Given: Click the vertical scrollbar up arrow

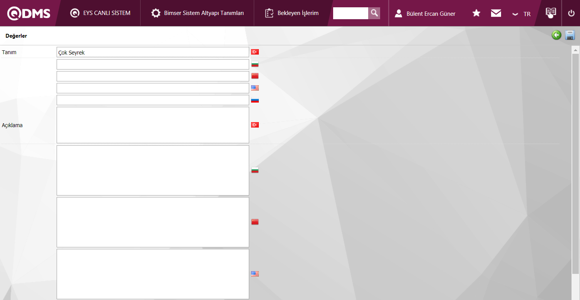Looking at the screenshot, I should (576, 50).
